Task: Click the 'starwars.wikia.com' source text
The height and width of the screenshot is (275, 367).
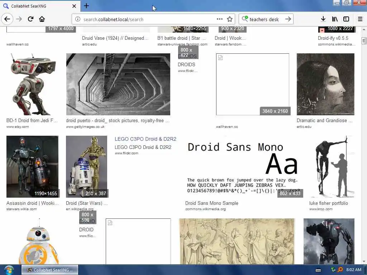Action: pos(22,209)
